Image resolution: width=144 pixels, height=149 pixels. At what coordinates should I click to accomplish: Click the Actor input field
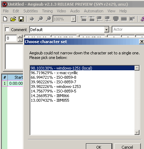(x=128, y=29)
